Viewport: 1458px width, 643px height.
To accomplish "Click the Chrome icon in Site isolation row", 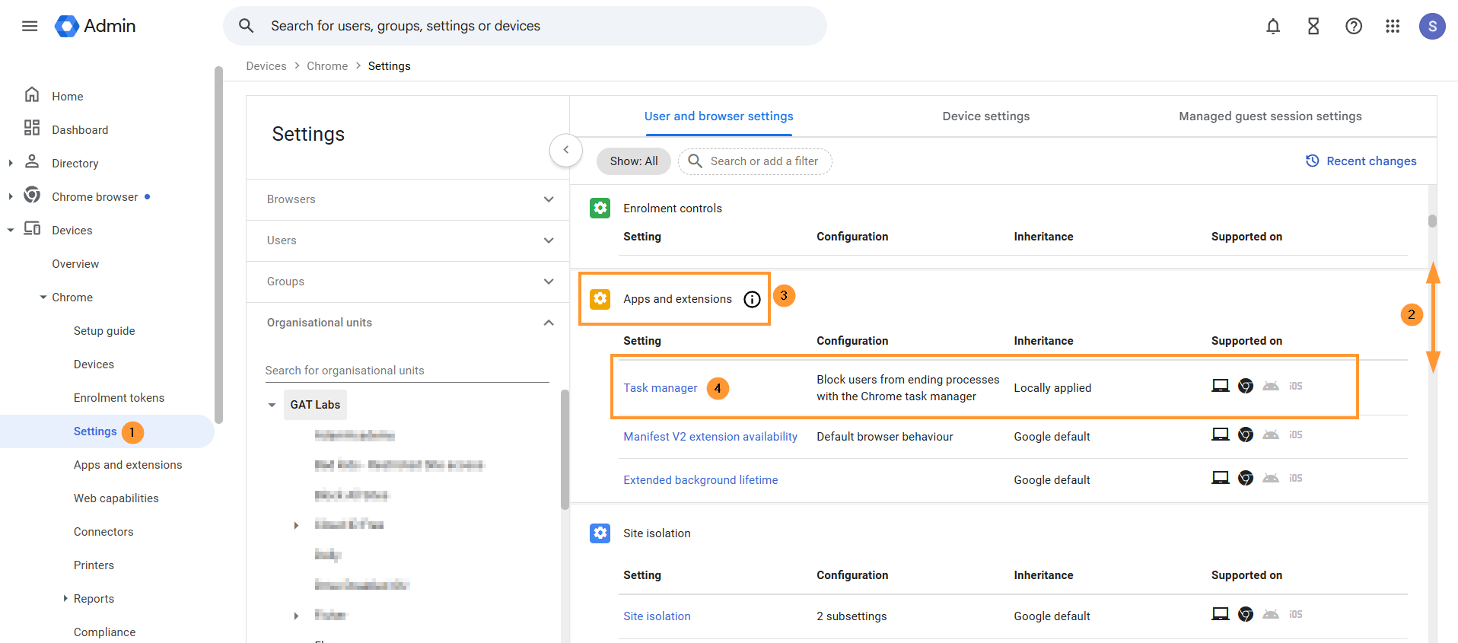I will (x=1246, y=614).
